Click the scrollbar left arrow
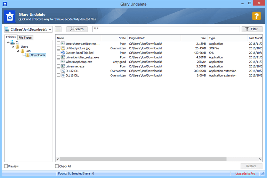The width and height of the screenshot is (267, 178). pyautogui.click(x=58, y=159)
